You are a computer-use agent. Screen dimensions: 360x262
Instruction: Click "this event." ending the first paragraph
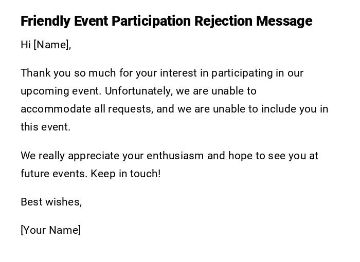coord(45,127)
